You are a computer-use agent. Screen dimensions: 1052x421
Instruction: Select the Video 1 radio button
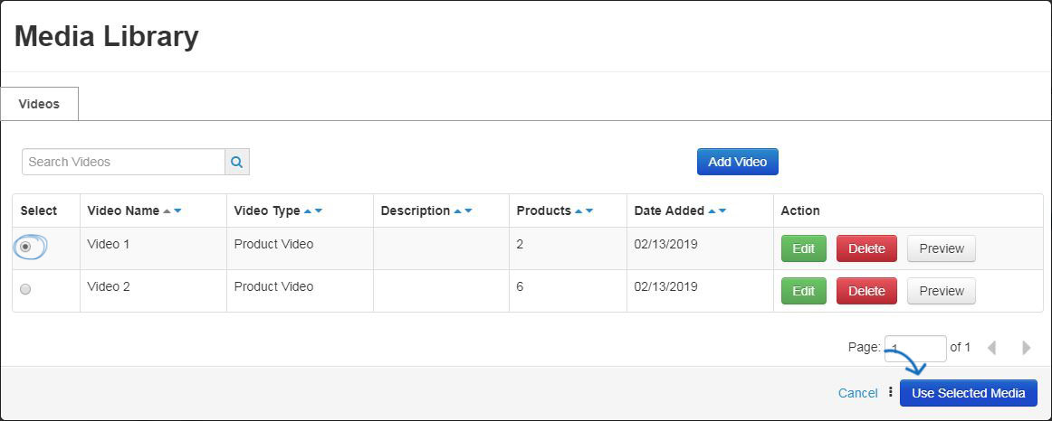pyautogui.click(x=25, y=247)
